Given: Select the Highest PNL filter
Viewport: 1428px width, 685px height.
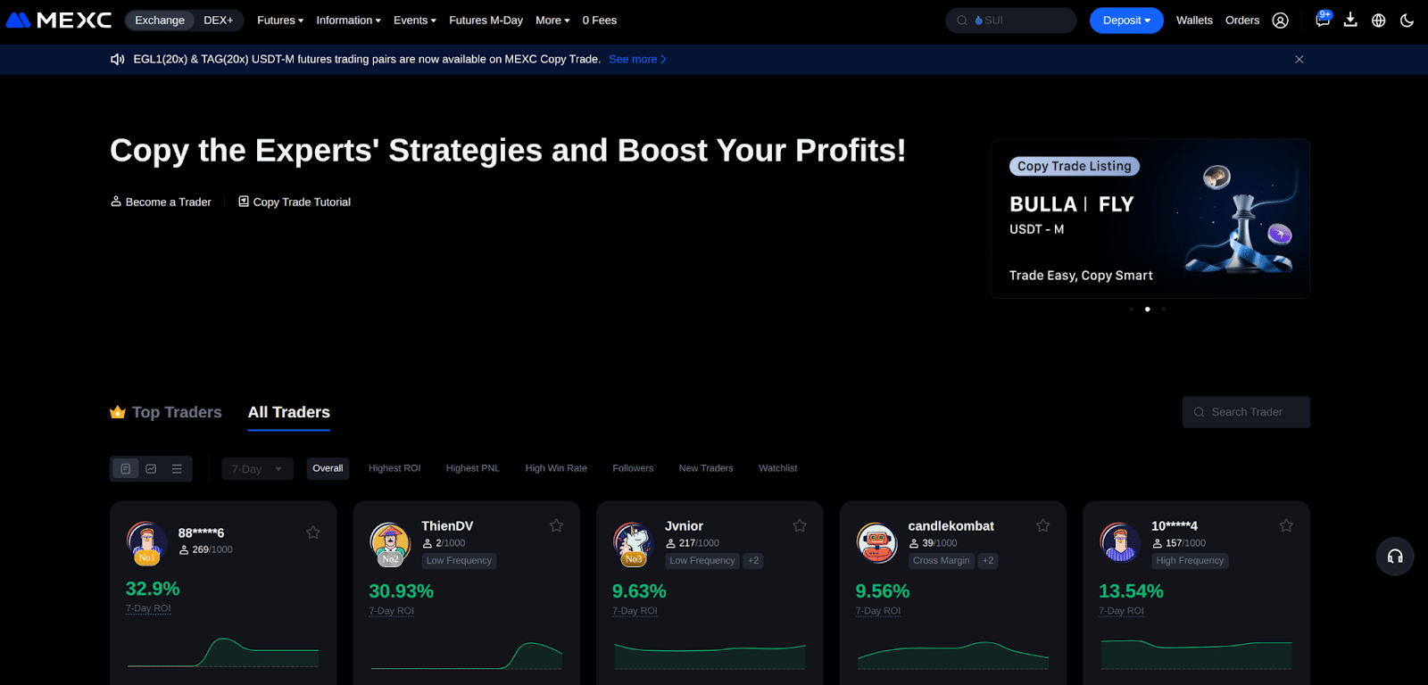Looking at the screenshot, I should [473, 468].
